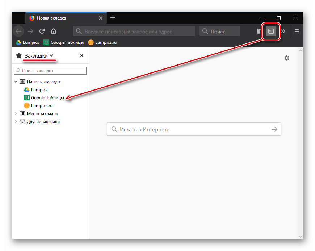Expand the Меню закладок folder
The width and height of the screenshot is (315, 251).
point(16,114)
